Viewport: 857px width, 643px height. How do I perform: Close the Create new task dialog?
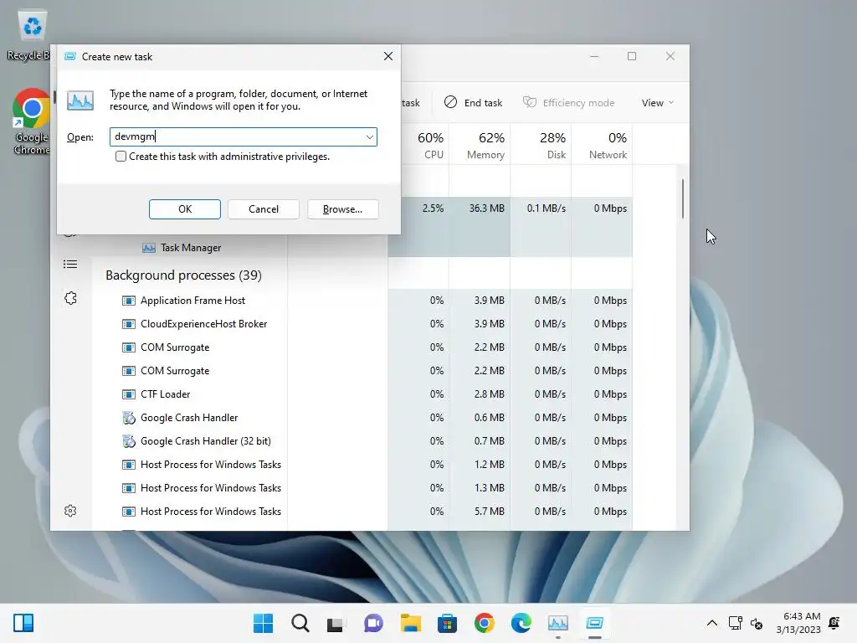tap(388, 56)
